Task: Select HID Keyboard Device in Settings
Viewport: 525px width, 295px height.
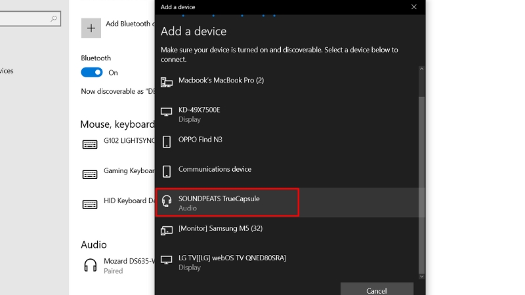Action: tap(118, 205)
